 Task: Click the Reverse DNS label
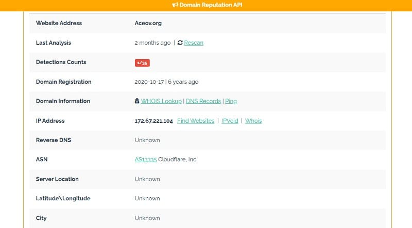coord(54,140)
